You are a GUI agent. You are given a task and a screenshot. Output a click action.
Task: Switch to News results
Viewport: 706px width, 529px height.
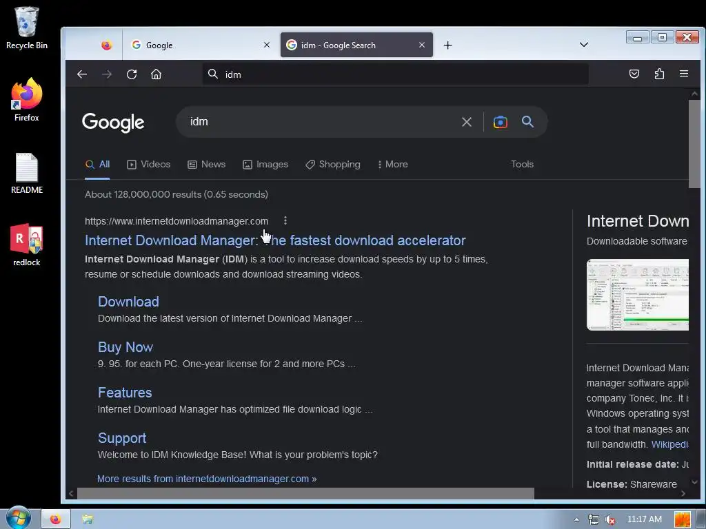(207, 165)
